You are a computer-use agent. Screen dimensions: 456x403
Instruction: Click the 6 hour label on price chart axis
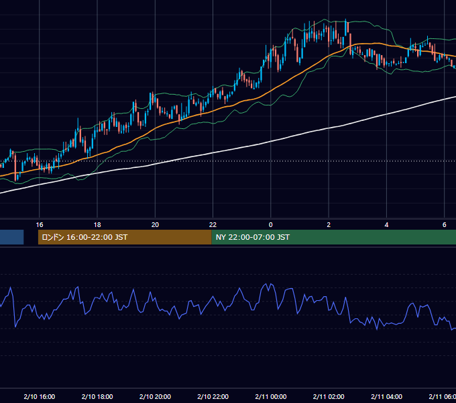point(445,225)
